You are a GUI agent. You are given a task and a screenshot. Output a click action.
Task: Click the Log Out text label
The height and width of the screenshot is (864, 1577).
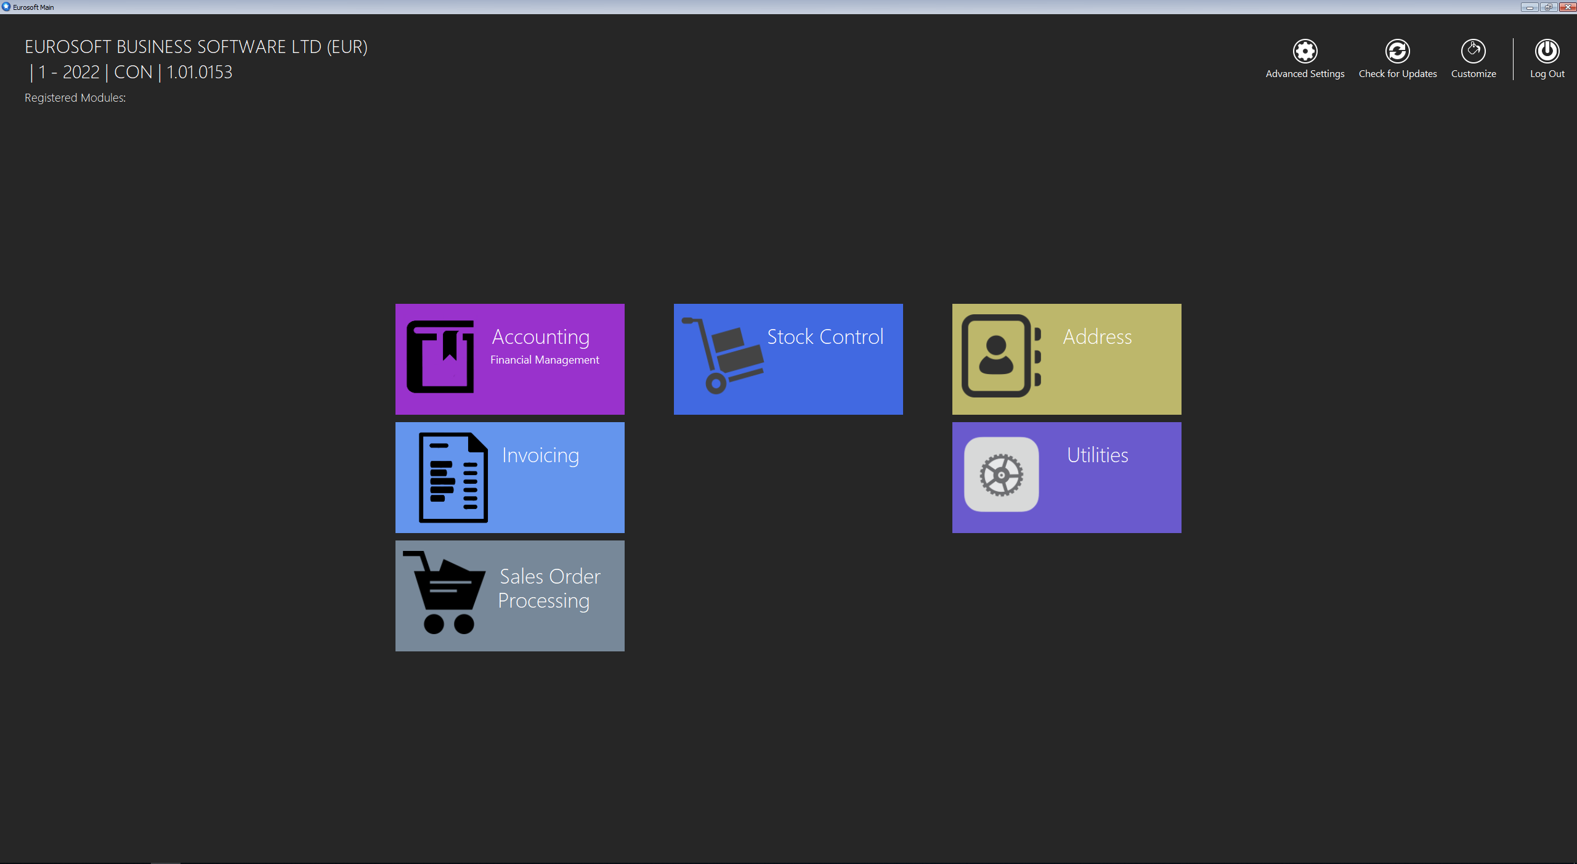pyautogui.click(x=1547, y=74)
